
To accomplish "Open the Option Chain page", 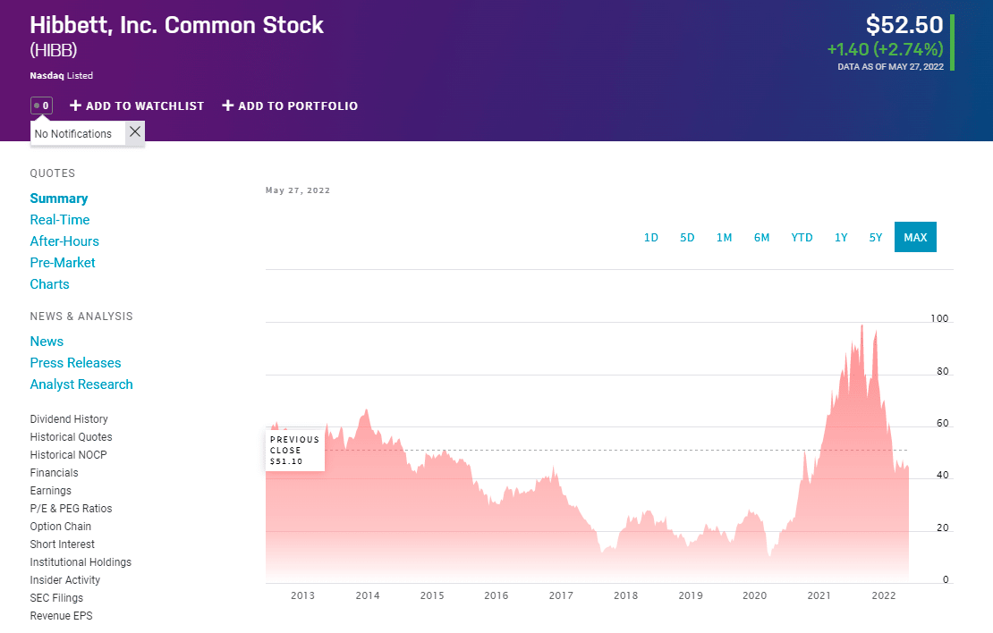I will (60, 526).
